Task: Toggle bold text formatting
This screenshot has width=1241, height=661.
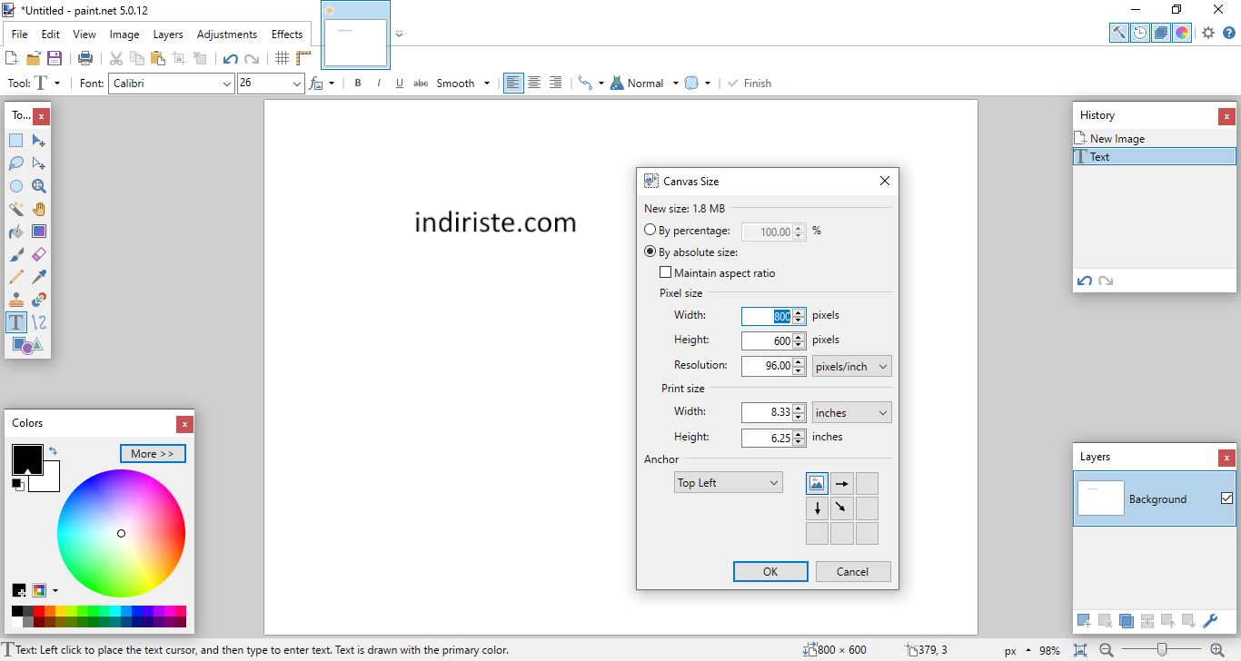Action: pos(358,83)
